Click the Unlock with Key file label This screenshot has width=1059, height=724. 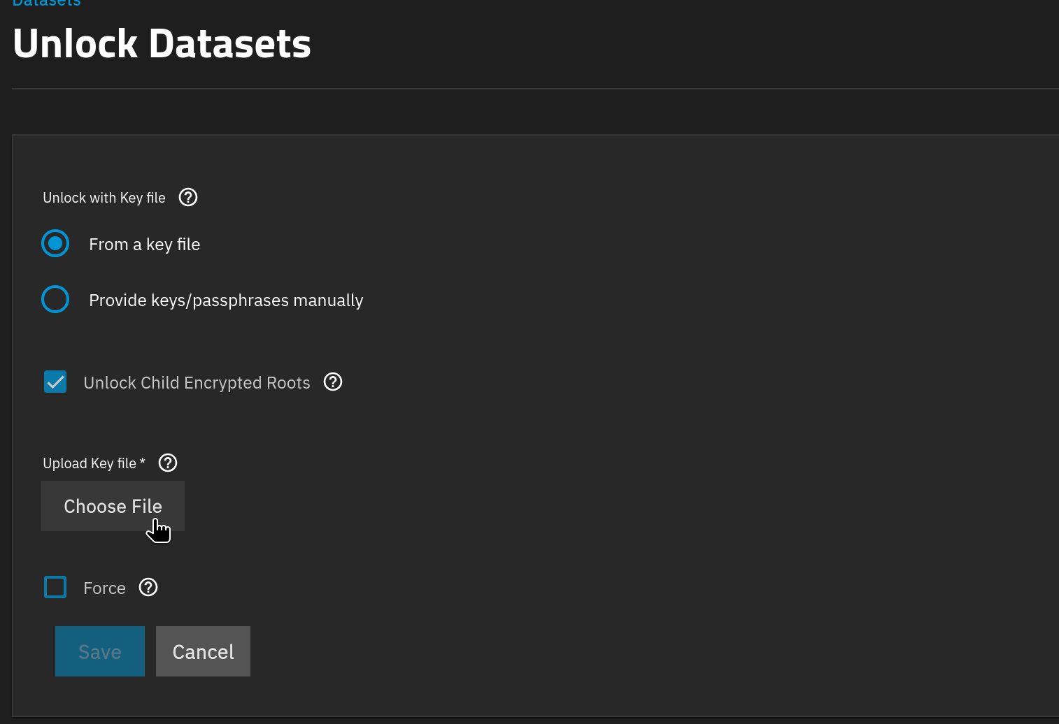(x=104, y=198)
